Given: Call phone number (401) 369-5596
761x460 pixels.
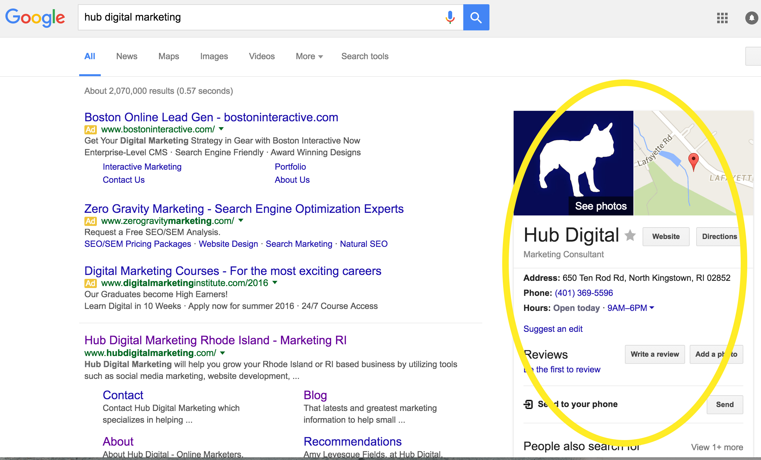Looking at the screenshot, I should pyautogui.click(x=584, y=293).
